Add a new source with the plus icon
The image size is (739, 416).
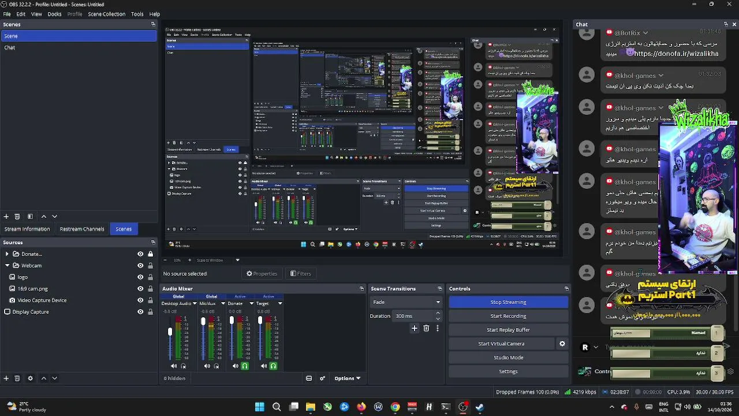[x=6, y=378]
